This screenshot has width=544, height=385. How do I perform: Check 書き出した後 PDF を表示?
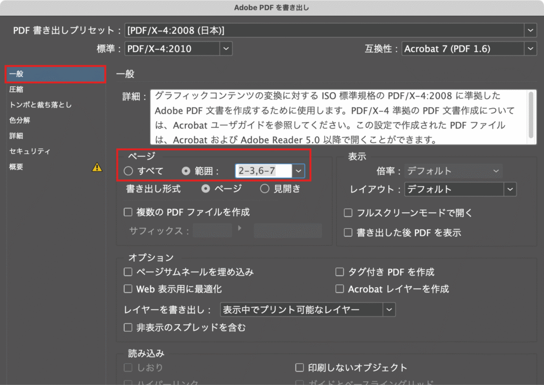click(x=348, y=232)
